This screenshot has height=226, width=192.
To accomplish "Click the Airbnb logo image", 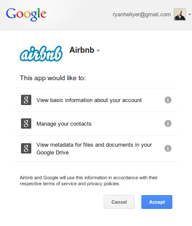I will 41,54.
